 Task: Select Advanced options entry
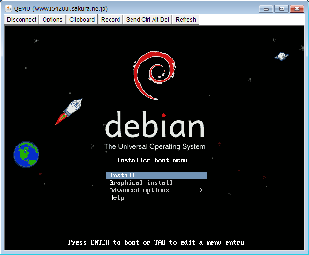139,190
